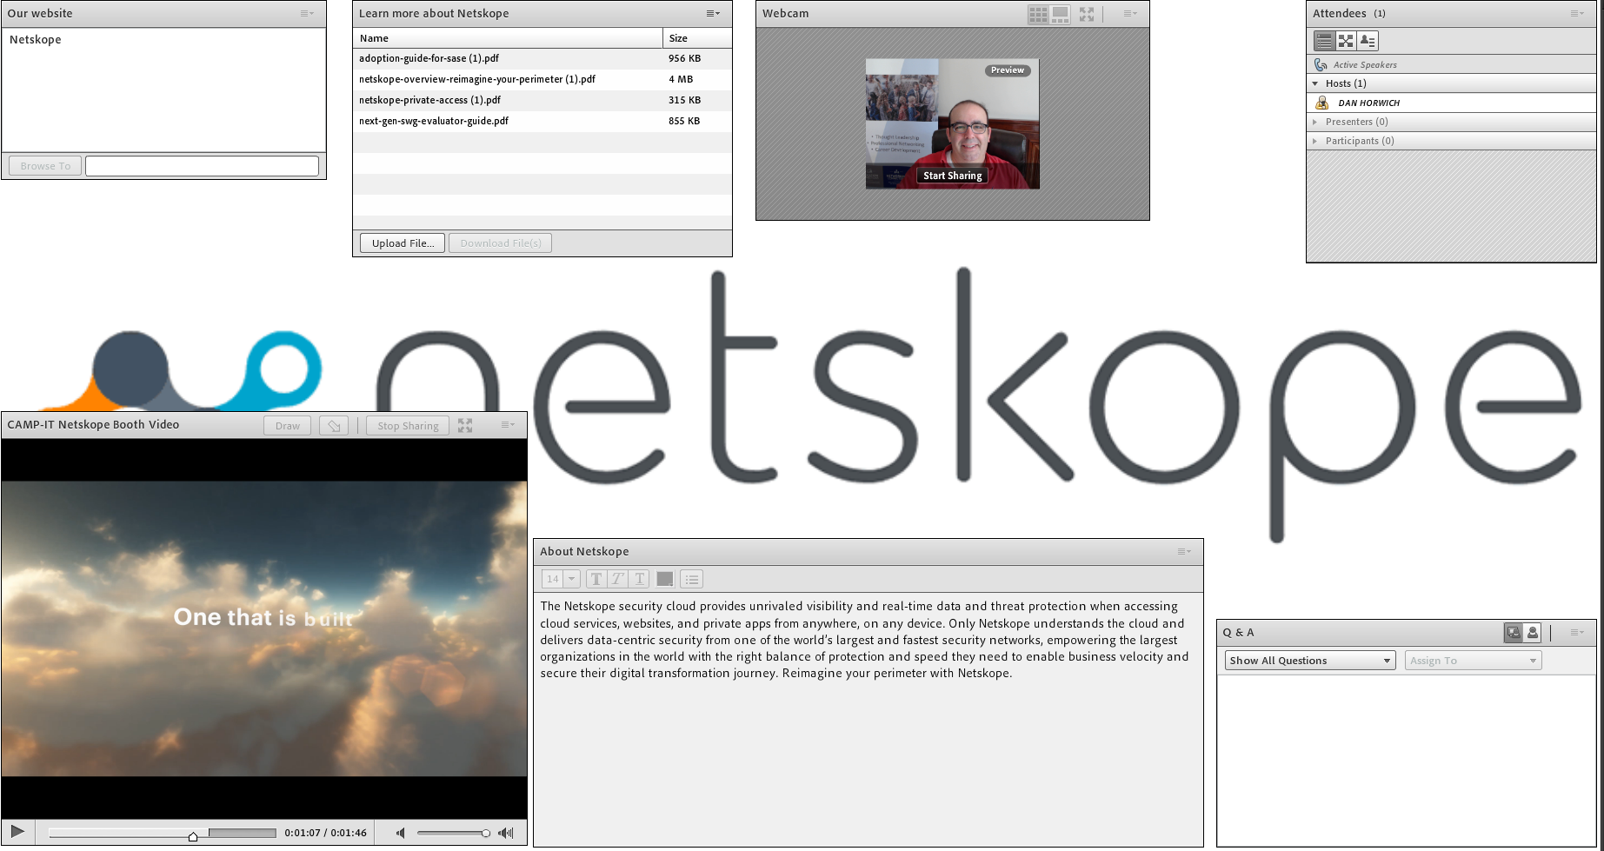Select netskope-private-access (1).pdf
This screenshot has height=851, width=1604.
click(x=542, y=101)
